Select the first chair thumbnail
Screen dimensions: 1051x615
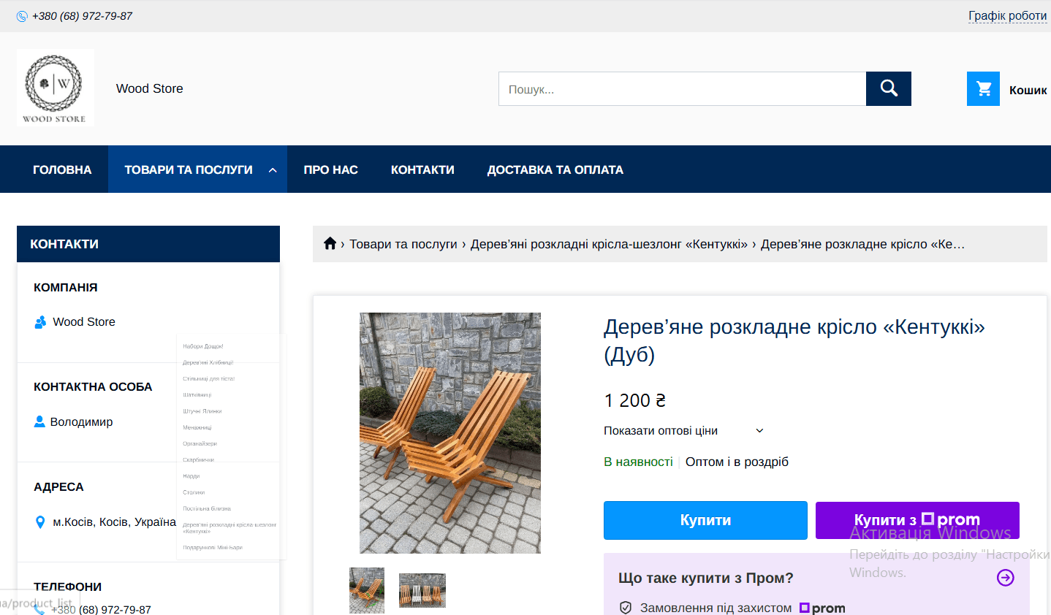point(367,590)
